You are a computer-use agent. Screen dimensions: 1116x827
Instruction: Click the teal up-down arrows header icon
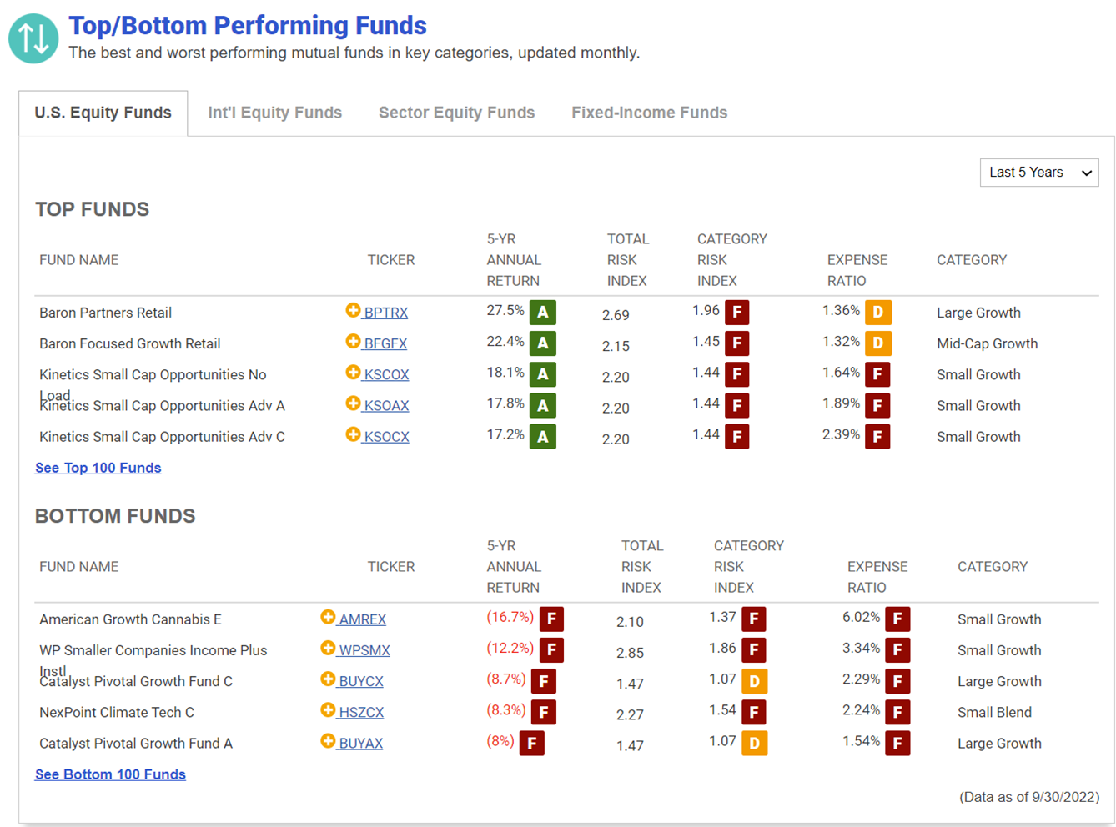point(33,38)
